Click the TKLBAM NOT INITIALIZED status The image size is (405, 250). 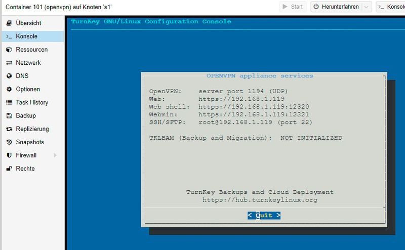click(x=311, y=138)
